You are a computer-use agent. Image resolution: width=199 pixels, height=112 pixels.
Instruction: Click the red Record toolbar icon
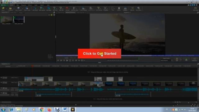(x=67, y=9)
